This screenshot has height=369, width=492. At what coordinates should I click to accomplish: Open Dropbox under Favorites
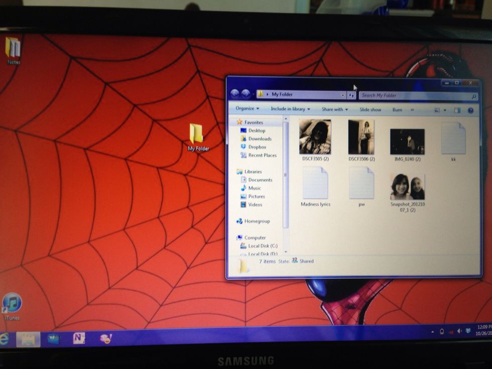pos(257,147)
